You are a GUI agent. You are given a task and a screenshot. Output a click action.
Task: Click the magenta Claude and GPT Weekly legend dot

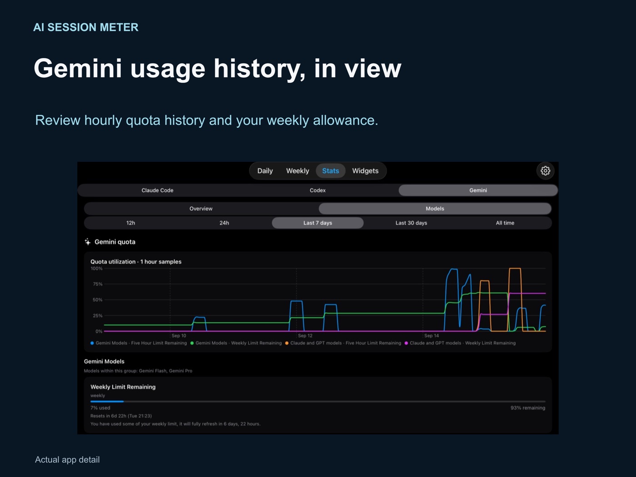pos(406,343)
